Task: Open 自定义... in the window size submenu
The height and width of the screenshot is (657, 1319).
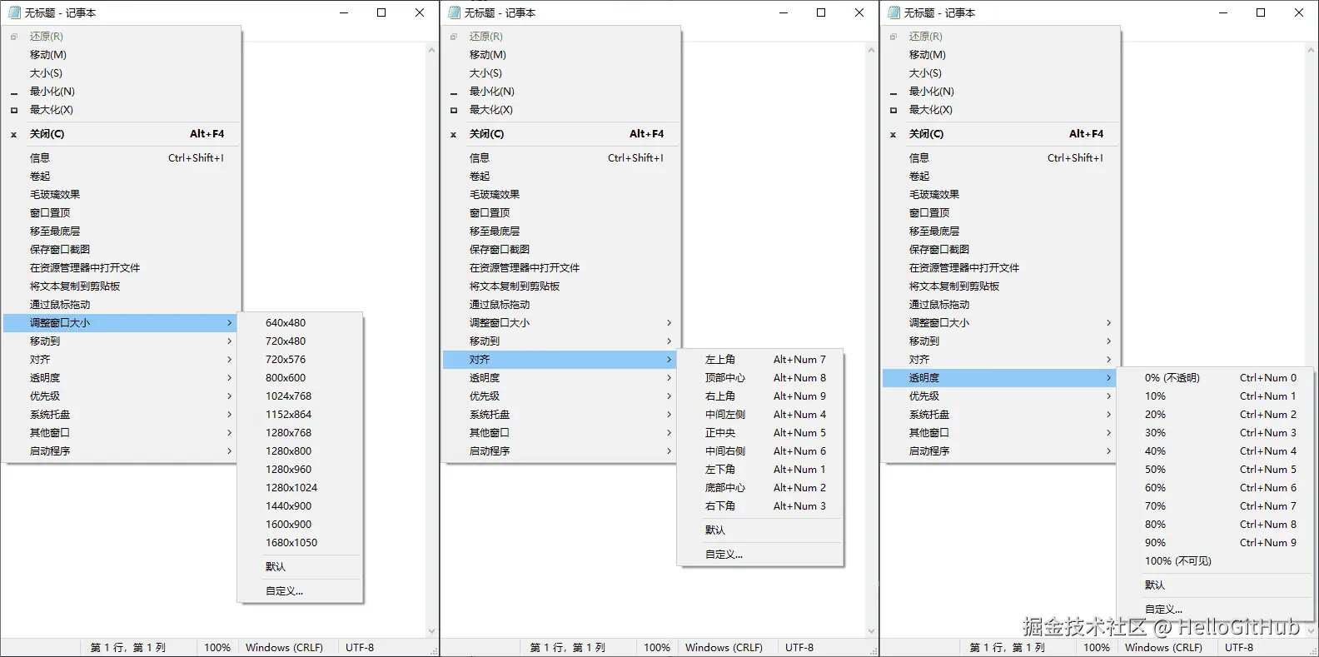Action: (x=301, y=591)
